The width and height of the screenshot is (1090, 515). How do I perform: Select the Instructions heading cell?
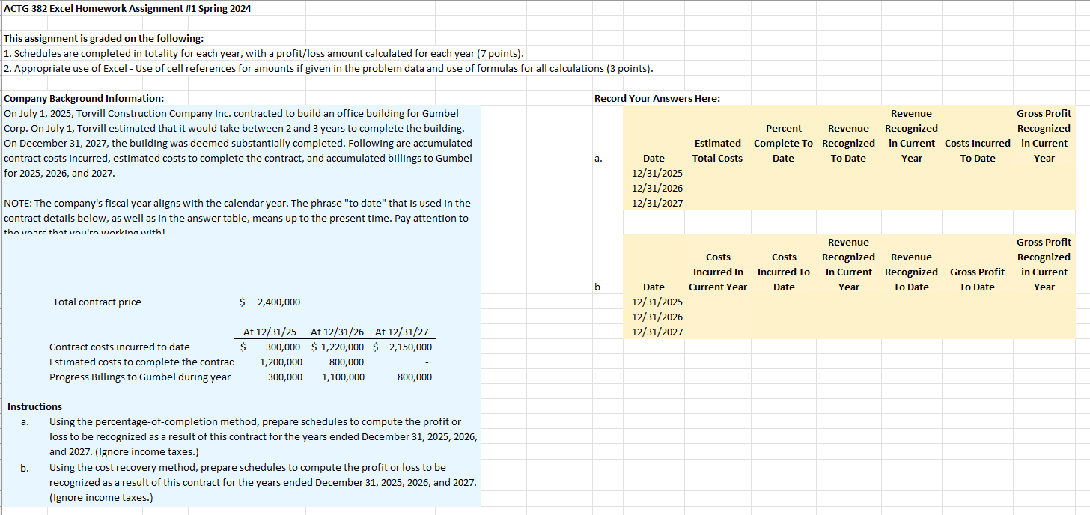pos(34,406)
